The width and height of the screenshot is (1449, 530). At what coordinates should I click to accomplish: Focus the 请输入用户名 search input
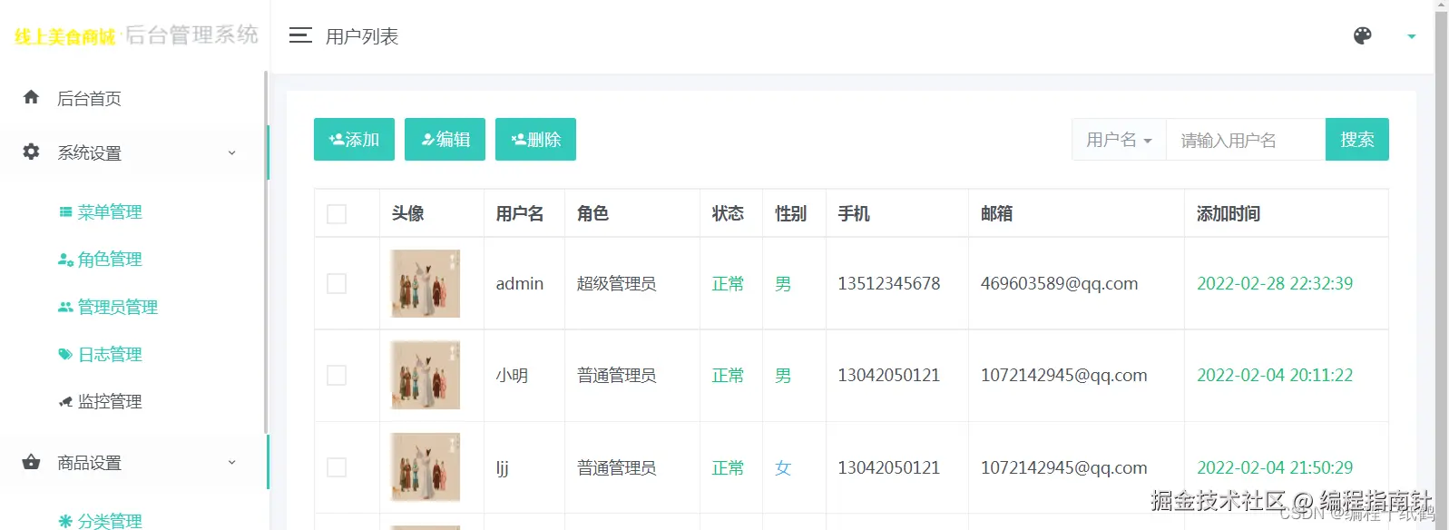pos(1246,140)
